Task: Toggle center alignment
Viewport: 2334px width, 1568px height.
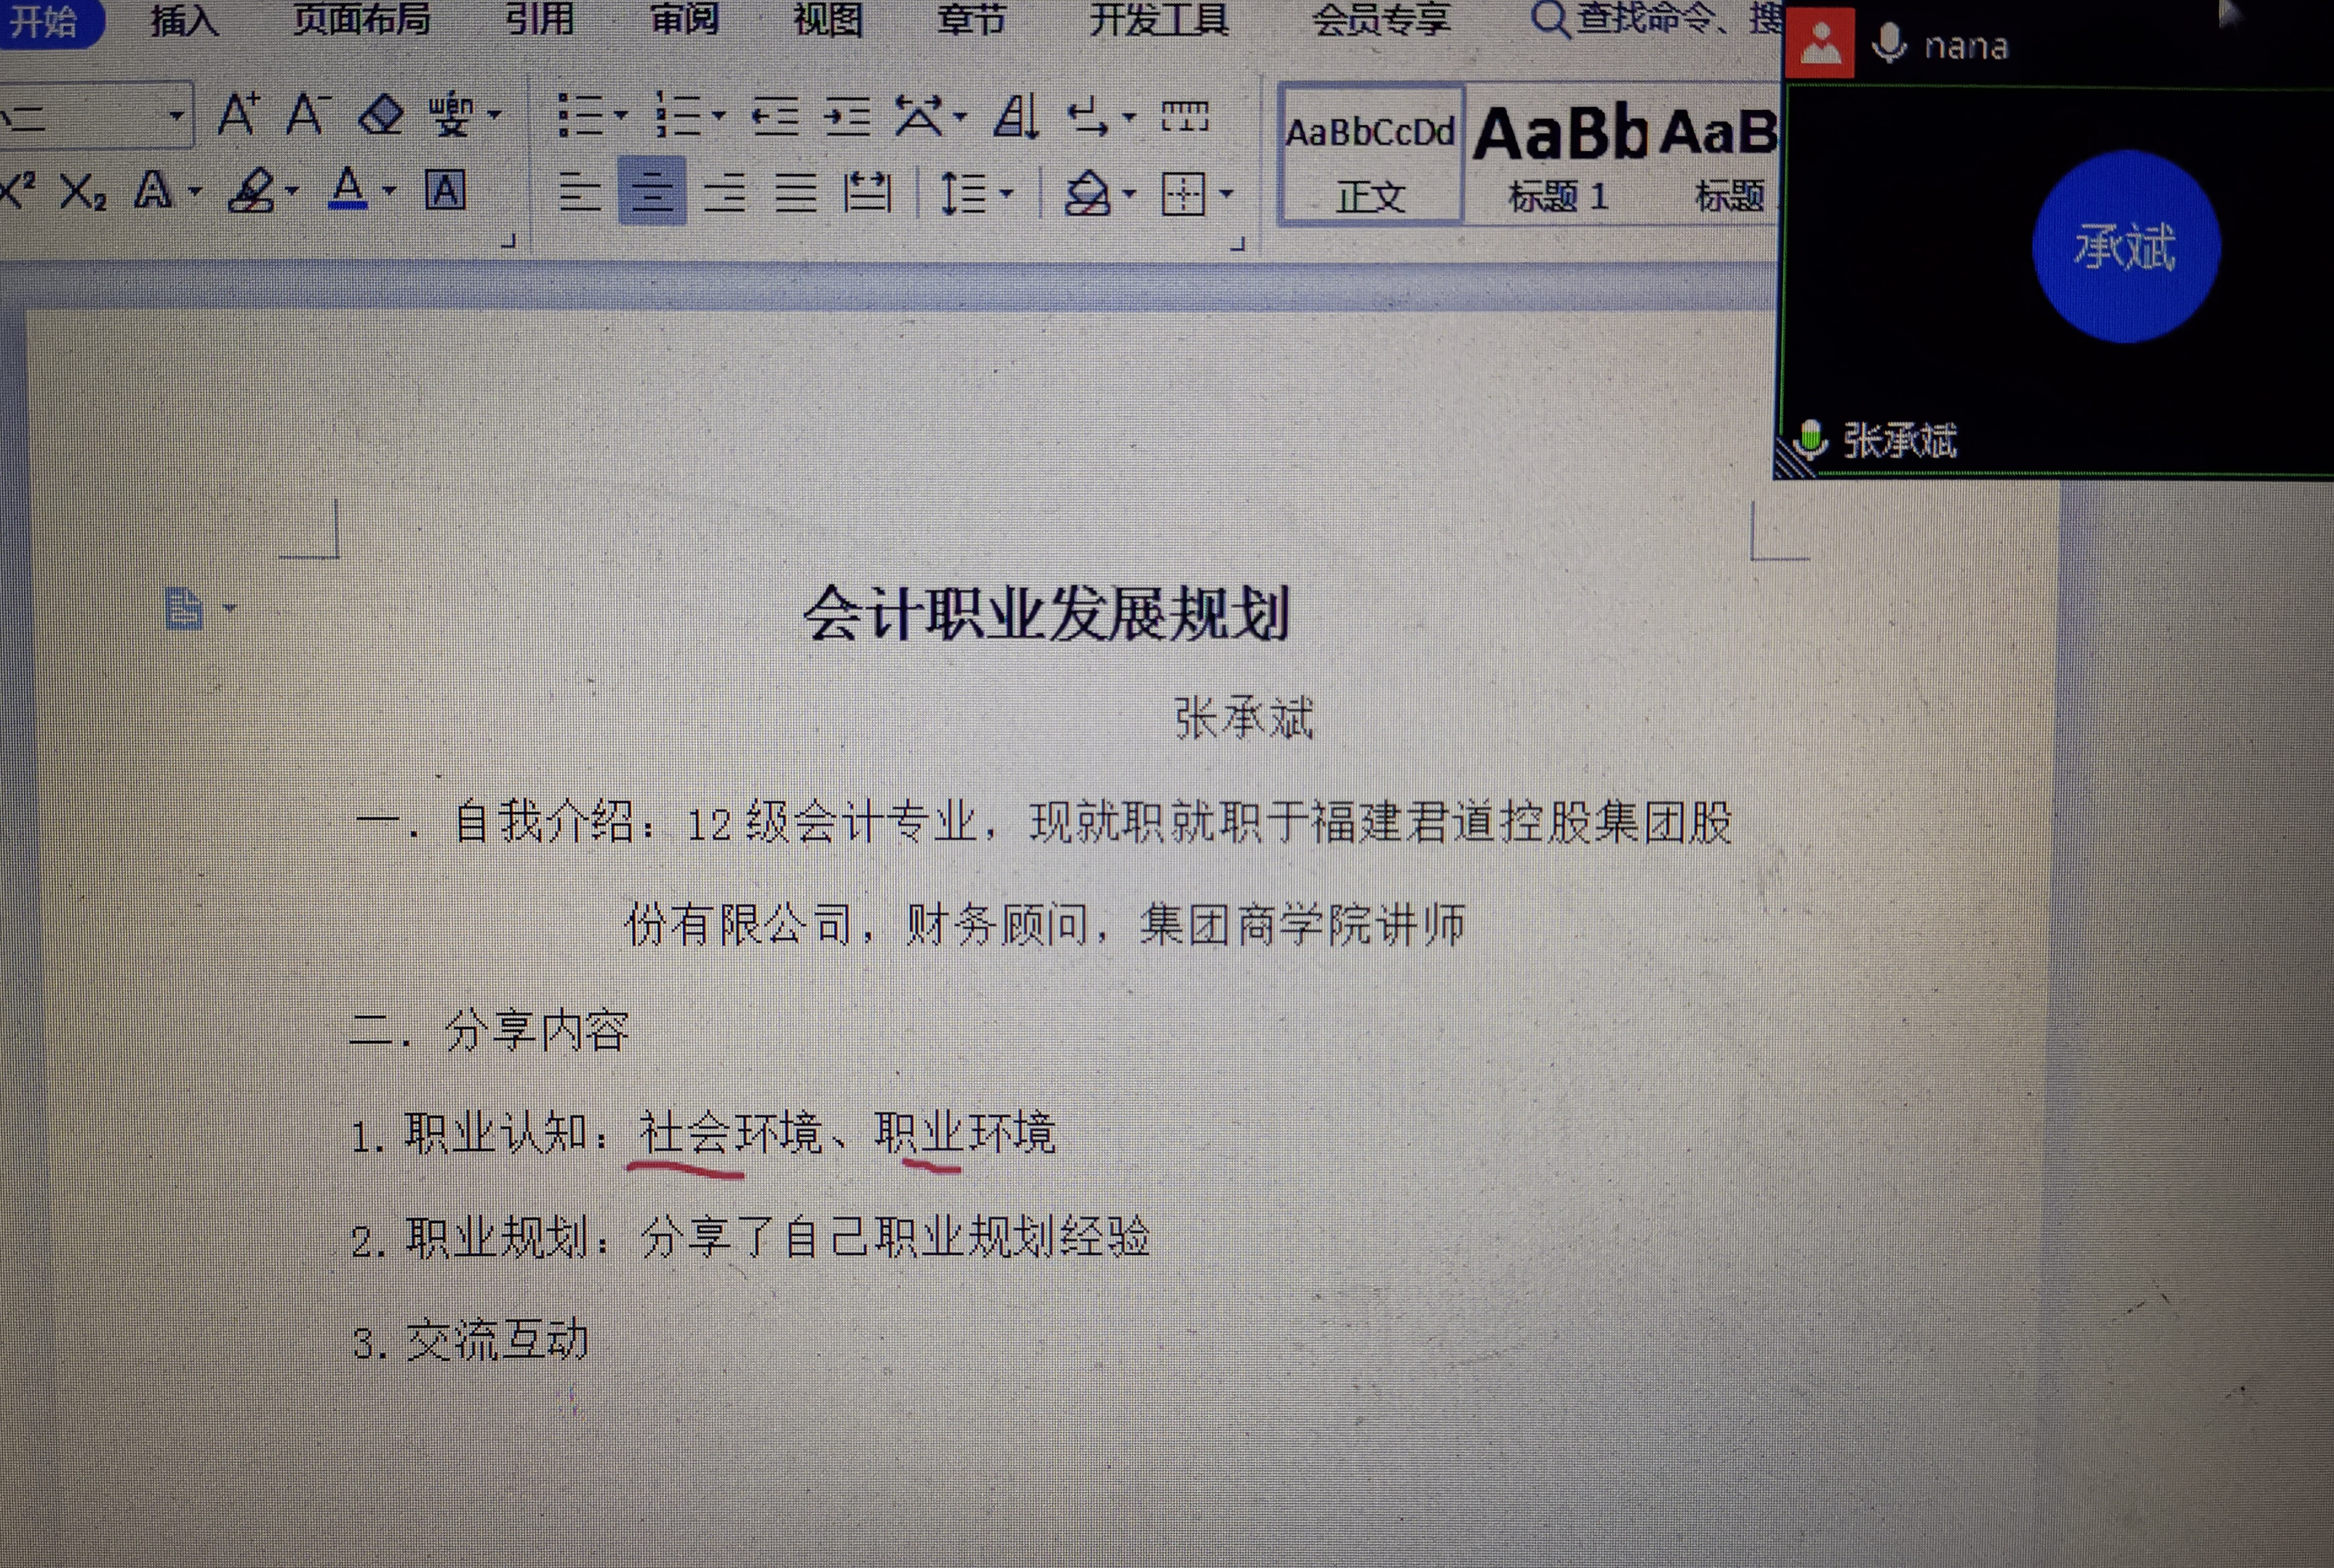Action: (x=652, y=192)
